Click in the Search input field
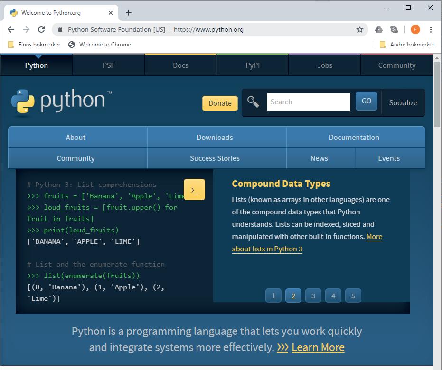 click(309, 102)
